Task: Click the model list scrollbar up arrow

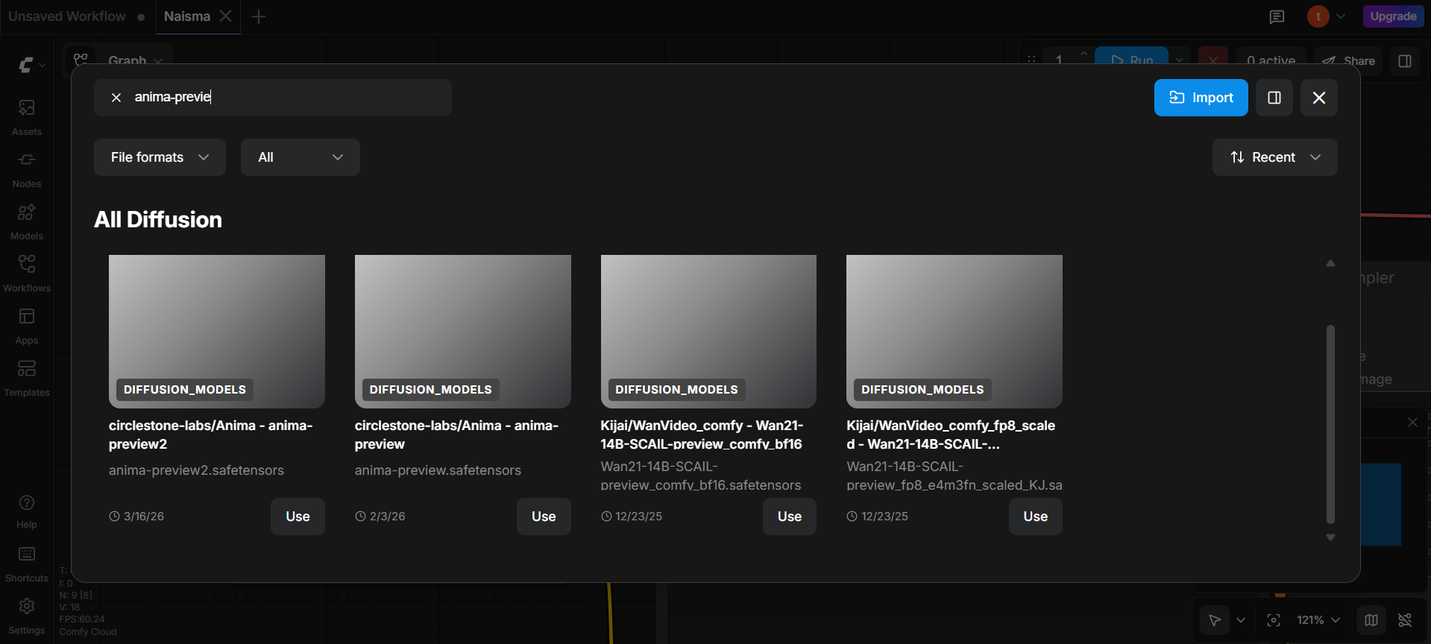Action: (1330, 263)
